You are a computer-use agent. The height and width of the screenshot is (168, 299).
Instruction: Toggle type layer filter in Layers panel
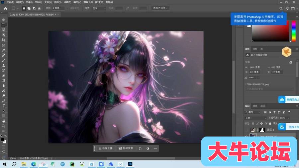[274, 112]
